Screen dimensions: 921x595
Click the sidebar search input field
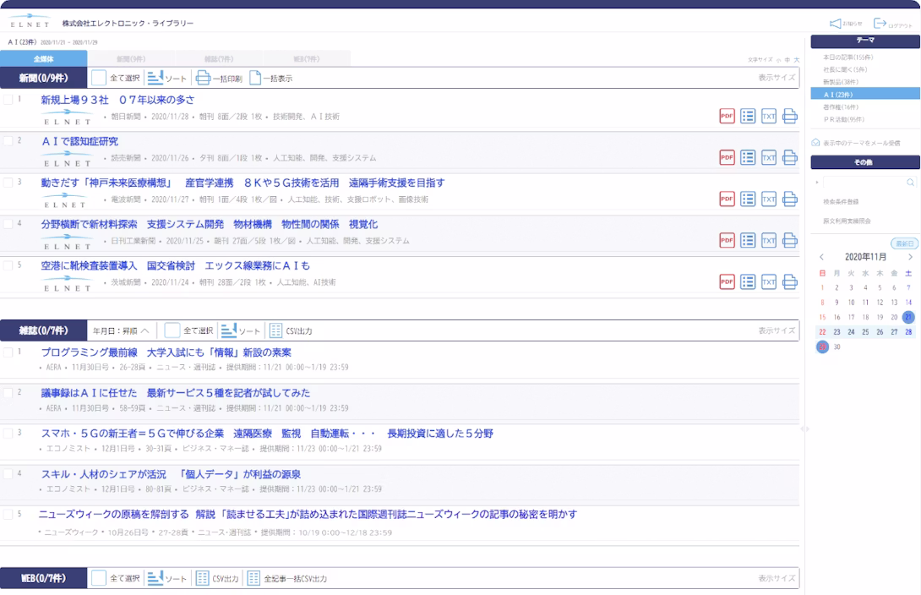coord(864,182)
